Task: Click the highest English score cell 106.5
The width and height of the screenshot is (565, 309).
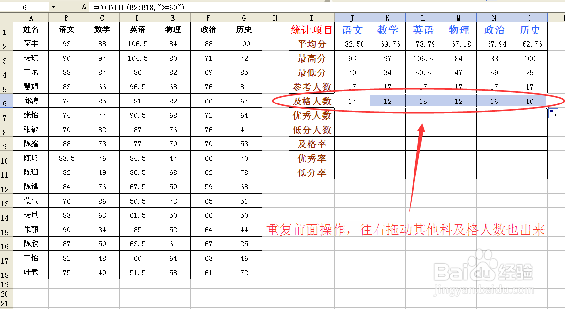Action: [x=422, y=58]
